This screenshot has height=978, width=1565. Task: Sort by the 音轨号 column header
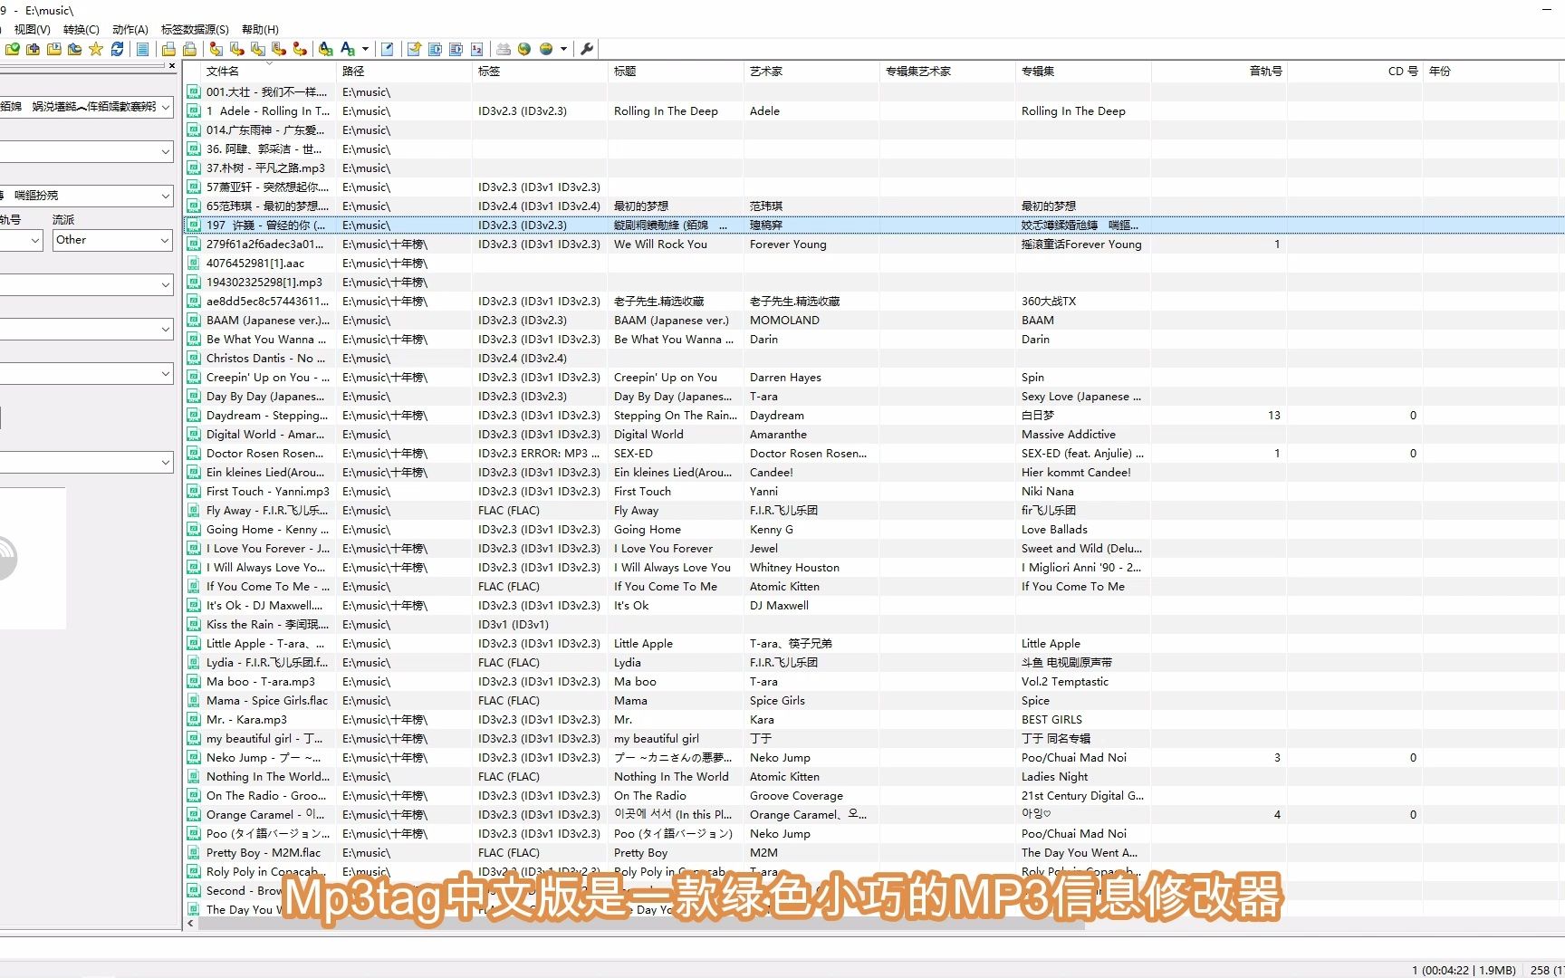[1219, 71]
